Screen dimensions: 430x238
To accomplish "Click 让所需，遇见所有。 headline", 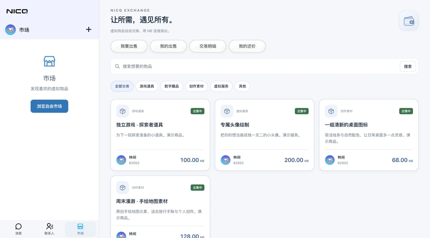I will (x=142, y=20).
